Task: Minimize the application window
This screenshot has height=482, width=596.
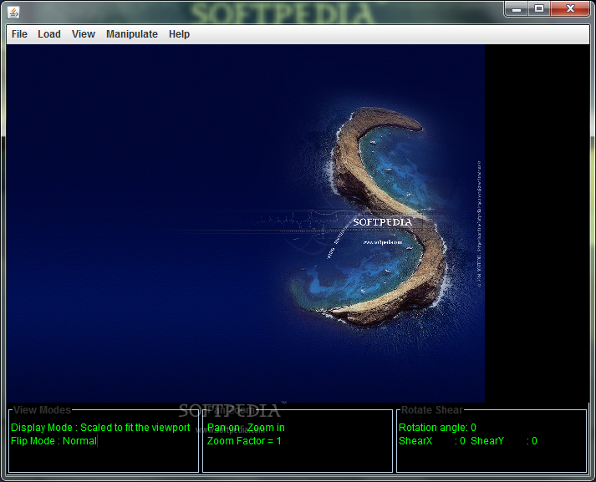Action: (x=517, y=9)
